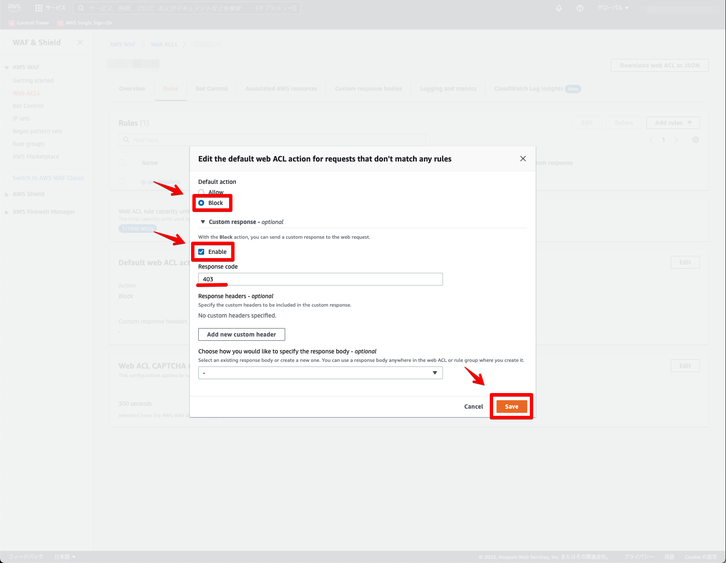Open the notifications bell
This screenshot has height=563, width=726.
tap(559, 8)
